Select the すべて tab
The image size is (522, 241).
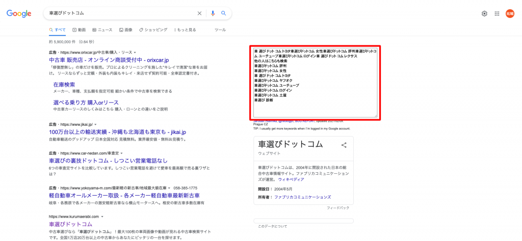pos(58,30)
